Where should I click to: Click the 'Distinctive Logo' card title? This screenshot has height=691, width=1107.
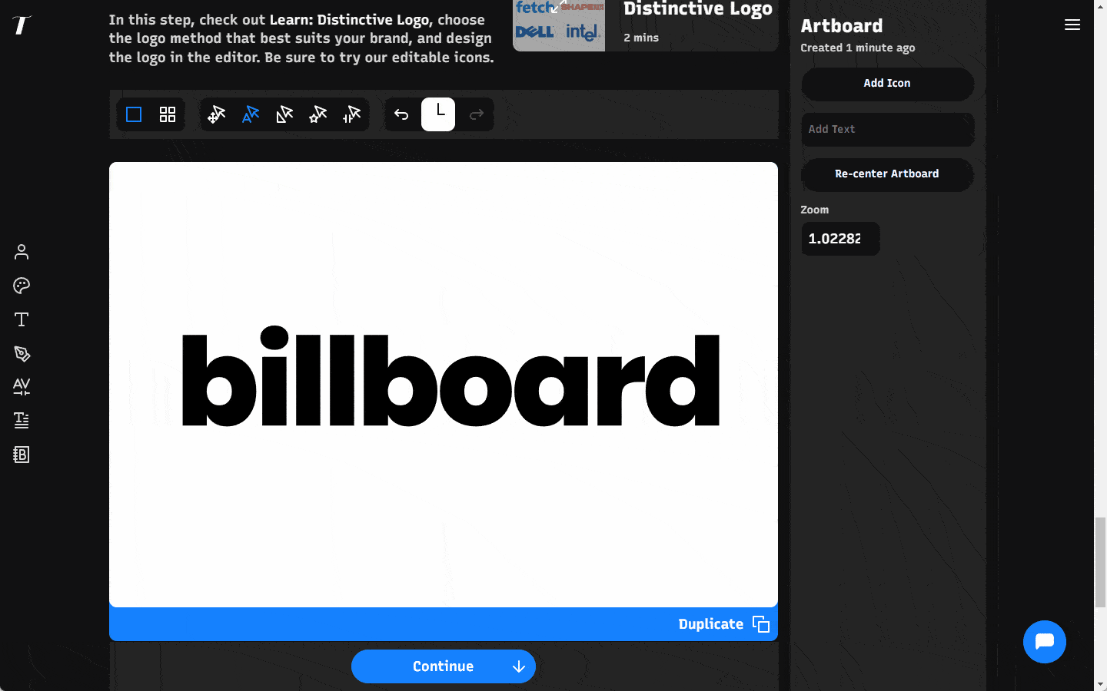[x=698, y=9]
